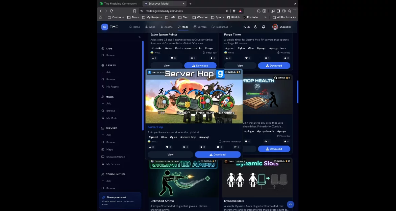Switch to The Modding Community tab
This screenshot has width=396, height=211.
point(118,3)
